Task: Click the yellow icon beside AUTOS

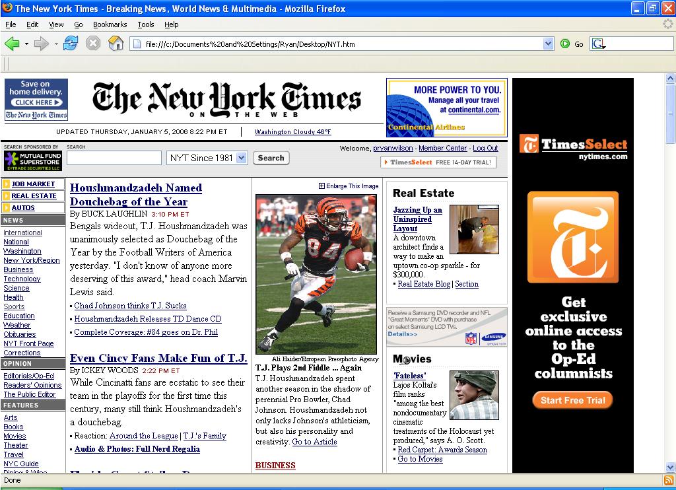Action: point(6,207)
